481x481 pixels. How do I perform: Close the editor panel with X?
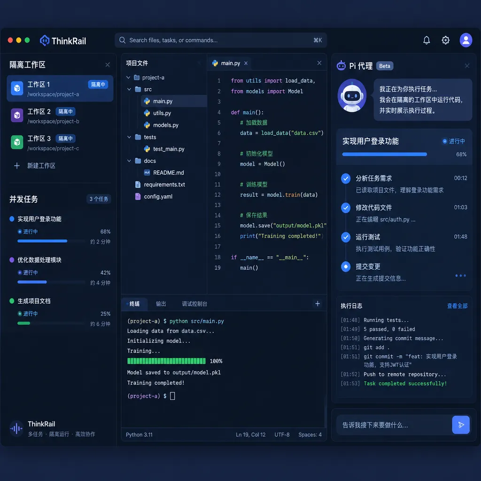(319, 63)
